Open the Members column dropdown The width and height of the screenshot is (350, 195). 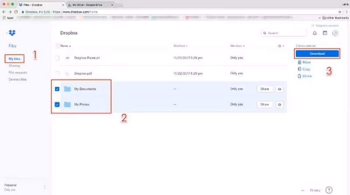[x=237, y=45]
